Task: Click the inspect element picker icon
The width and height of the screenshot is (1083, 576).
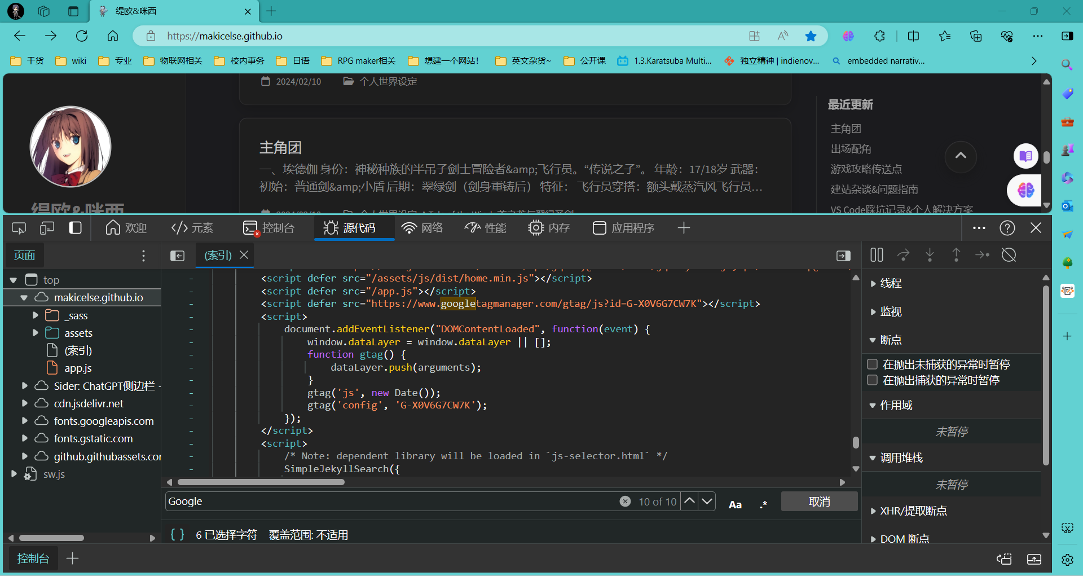Action: [x=19, y=228]
